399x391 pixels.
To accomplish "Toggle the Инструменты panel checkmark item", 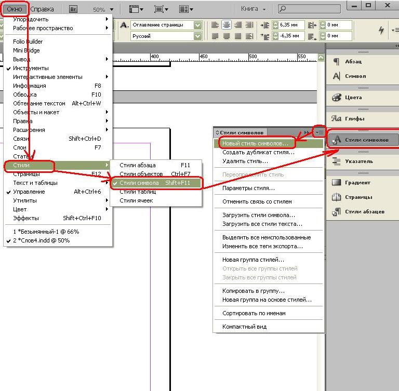I will tap(58, 68).
